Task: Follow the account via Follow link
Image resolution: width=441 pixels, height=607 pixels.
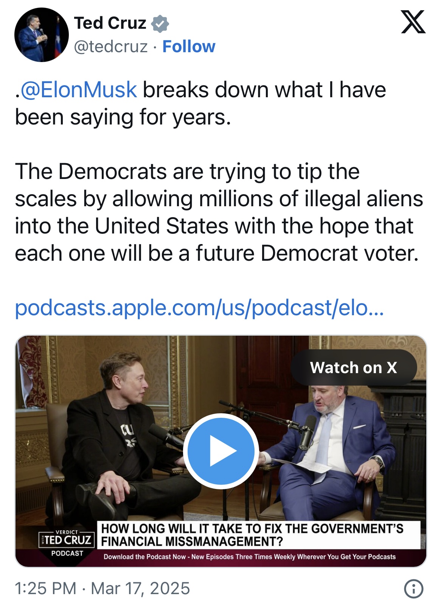Action: point(189,47)
